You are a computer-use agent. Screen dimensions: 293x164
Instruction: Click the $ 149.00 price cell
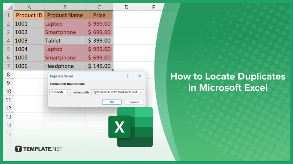pos(99,66)
